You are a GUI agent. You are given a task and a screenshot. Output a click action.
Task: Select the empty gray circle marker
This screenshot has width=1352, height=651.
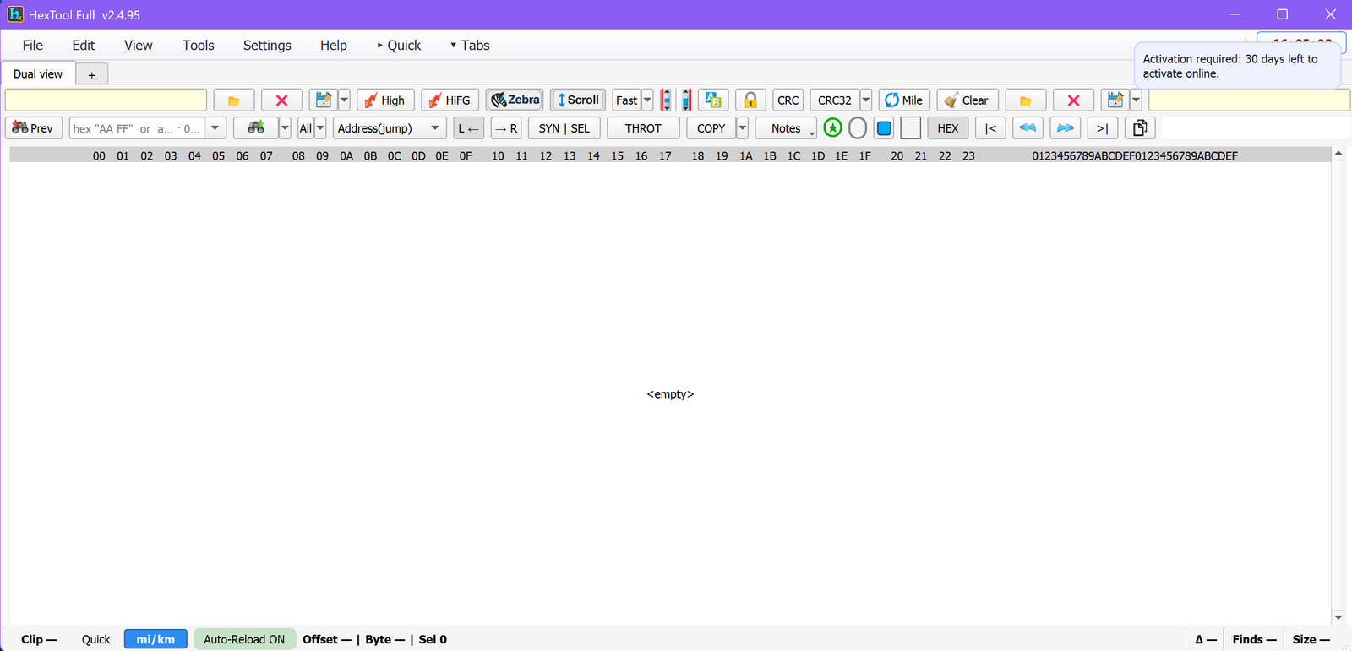pos(858,128)
